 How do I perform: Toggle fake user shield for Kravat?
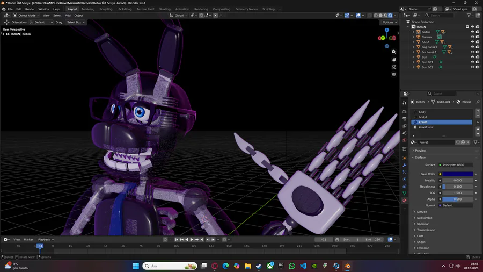tap(458, 142)
